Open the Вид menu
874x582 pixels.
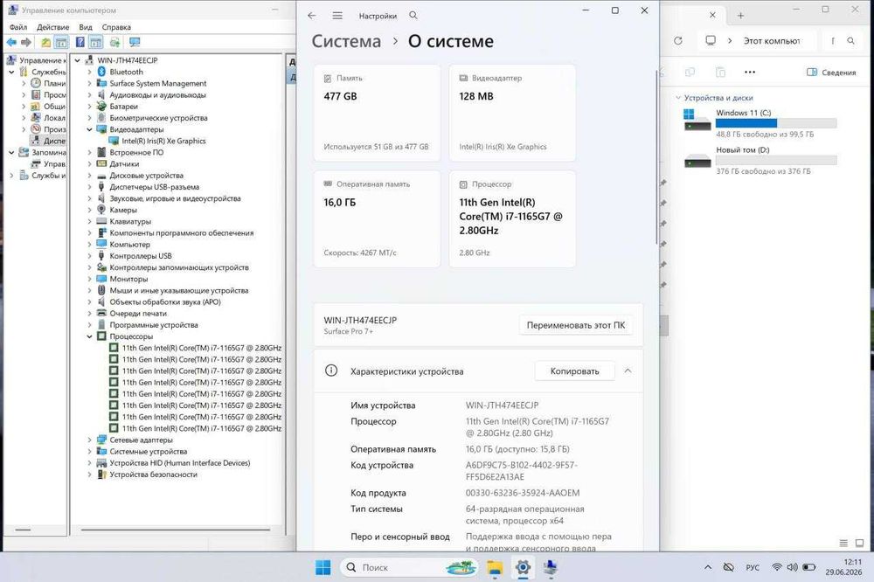pos(86,27)
